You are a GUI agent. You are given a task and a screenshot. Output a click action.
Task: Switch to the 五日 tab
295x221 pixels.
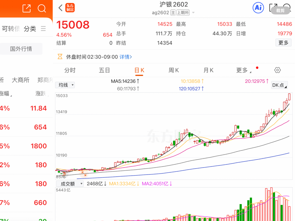point(104,70)
